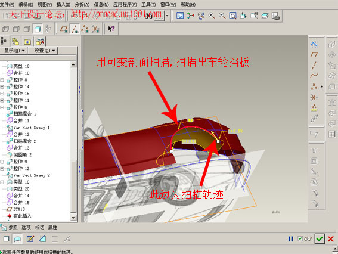Click the zoom in magnifier icon

pos(212,16)
